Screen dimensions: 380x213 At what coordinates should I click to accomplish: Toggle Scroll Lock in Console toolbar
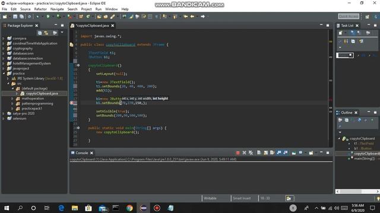(266, 153)
